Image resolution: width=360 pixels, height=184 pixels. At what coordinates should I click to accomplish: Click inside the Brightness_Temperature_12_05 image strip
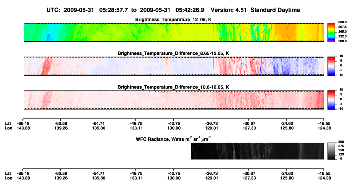coord(174,33)
